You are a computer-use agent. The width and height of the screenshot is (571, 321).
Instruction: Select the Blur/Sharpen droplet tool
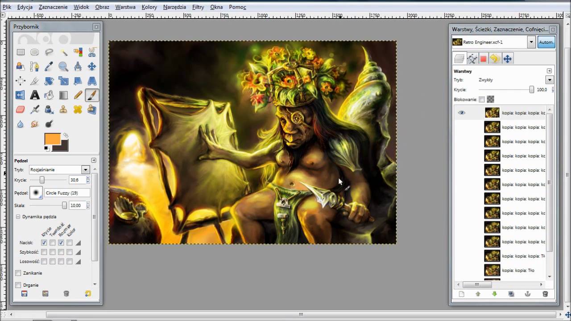click(21, 123)
